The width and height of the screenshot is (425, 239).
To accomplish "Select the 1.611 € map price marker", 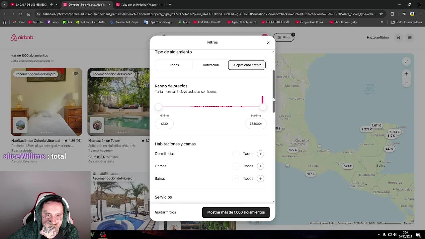I will [377, 125].
